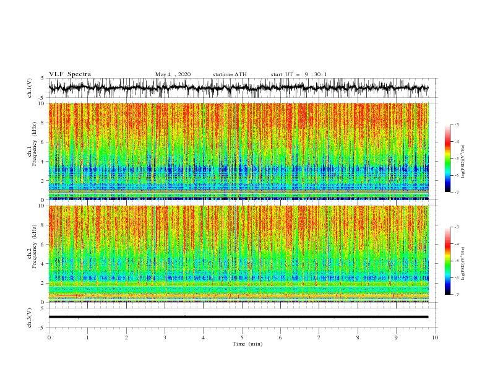
Task: Click the log(PSD) label beside lower colorbar
Action: click(463, 264)
